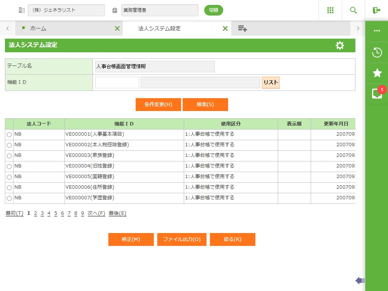Open inbox with 5 notifications
The width and height of the screenshot is (388, 291).
click(377, 94)
